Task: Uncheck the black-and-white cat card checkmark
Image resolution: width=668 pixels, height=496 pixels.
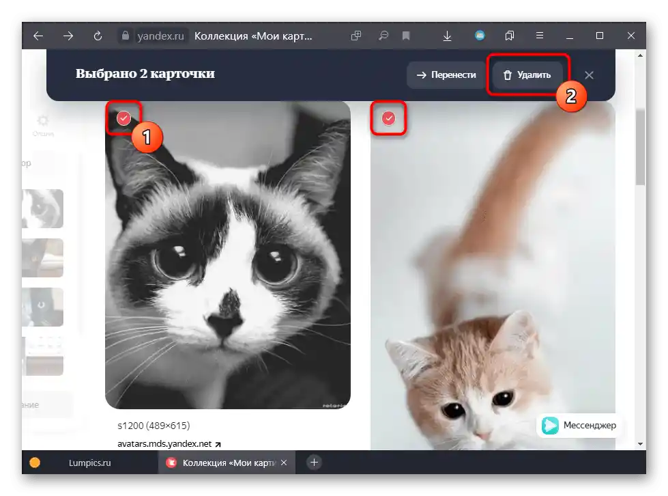Action: (124, 118)
